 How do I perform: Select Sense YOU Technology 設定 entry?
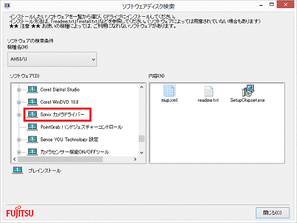click(69, 140)
